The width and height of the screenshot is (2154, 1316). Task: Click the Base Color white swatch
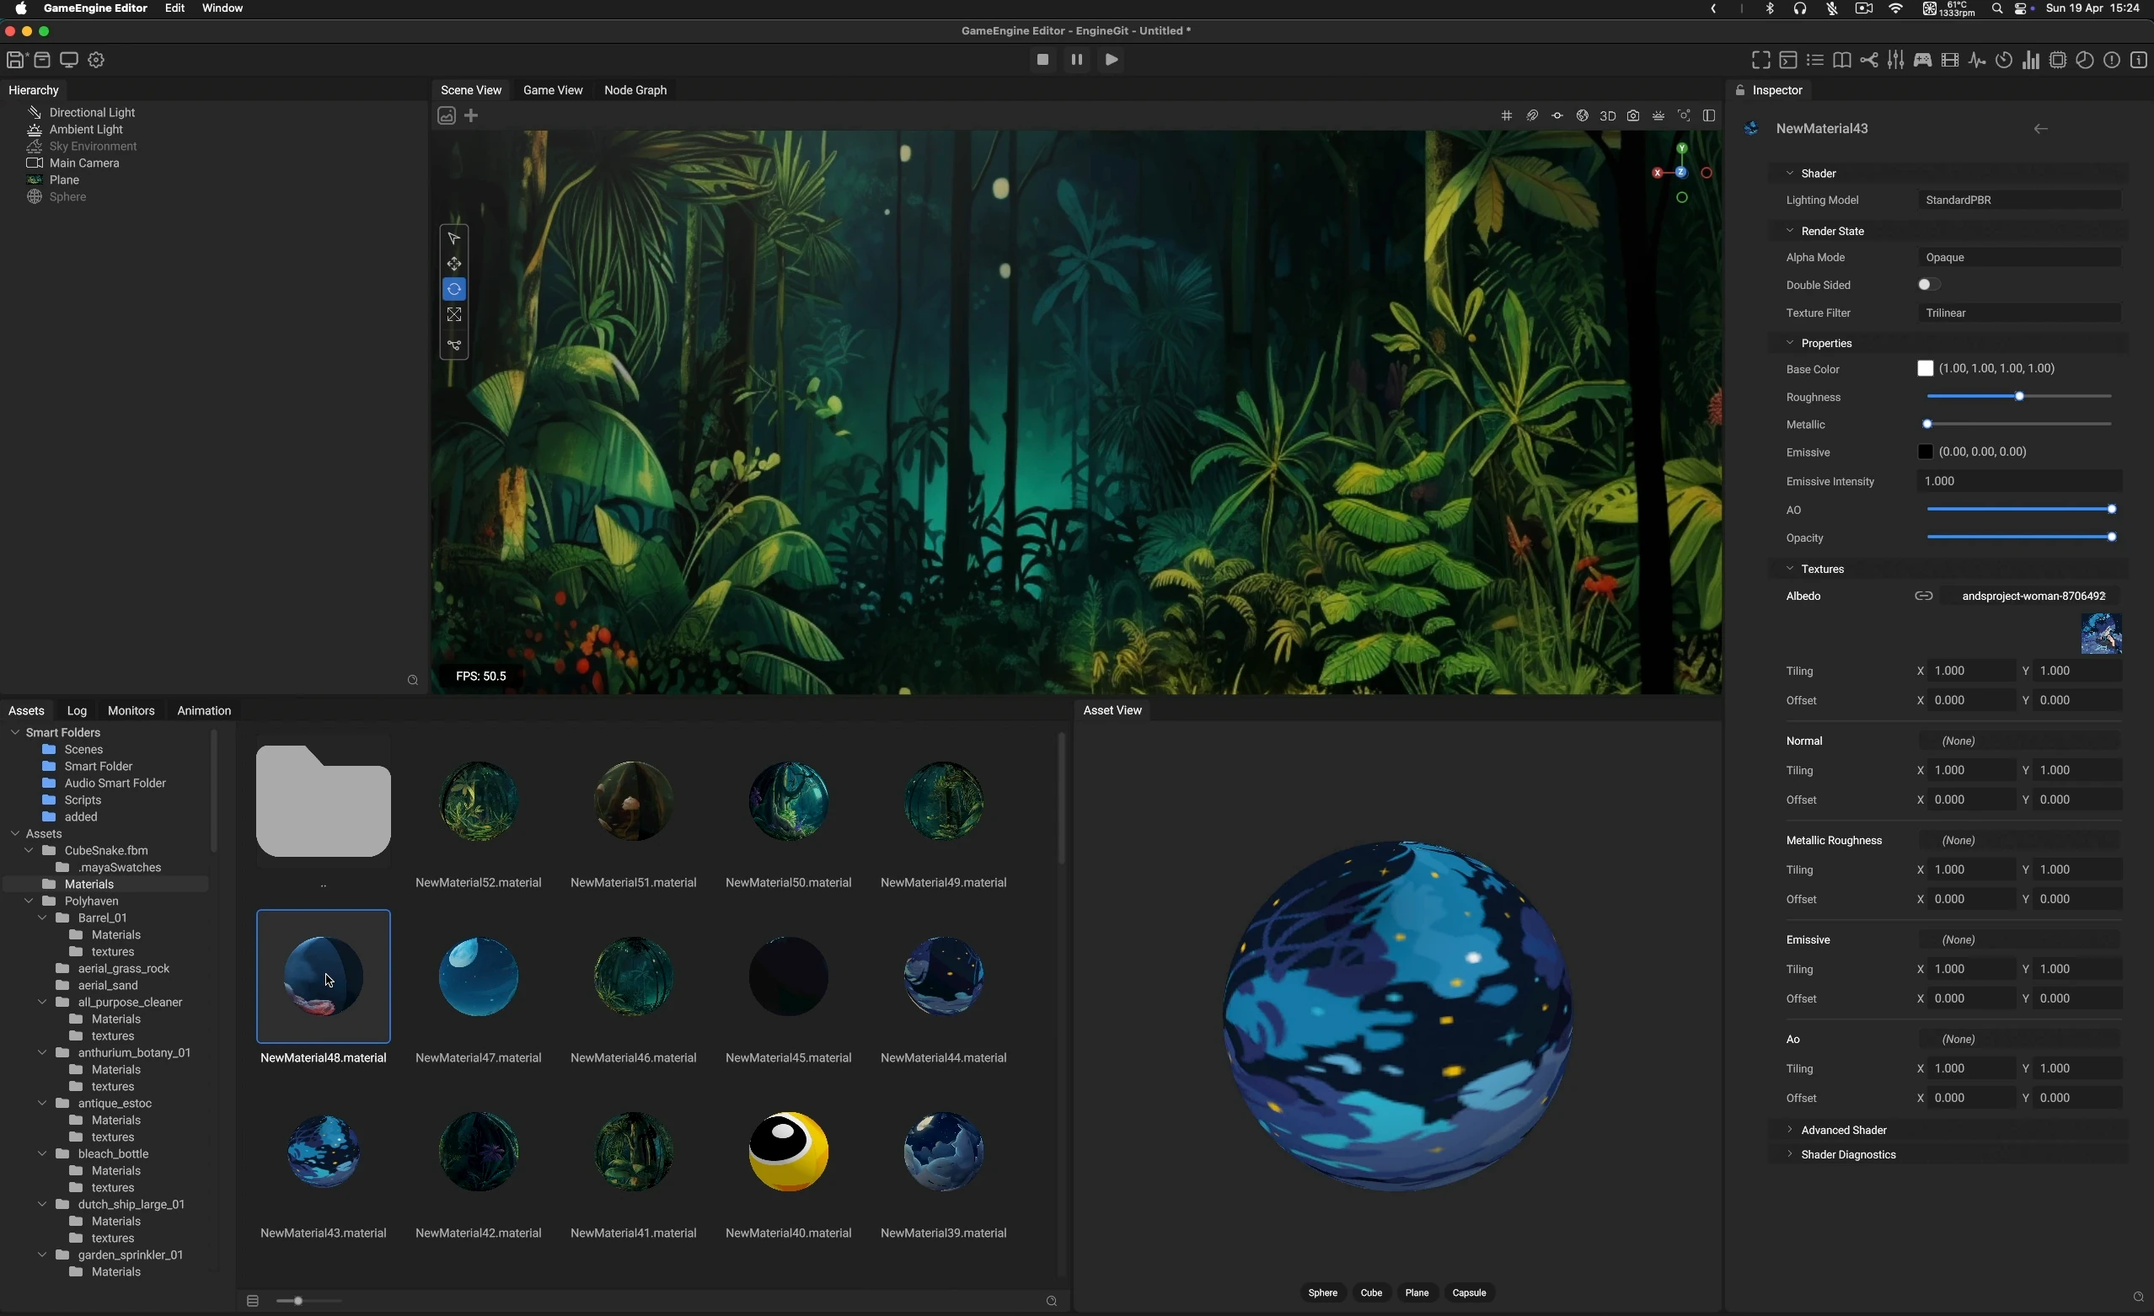[1925, 369]
